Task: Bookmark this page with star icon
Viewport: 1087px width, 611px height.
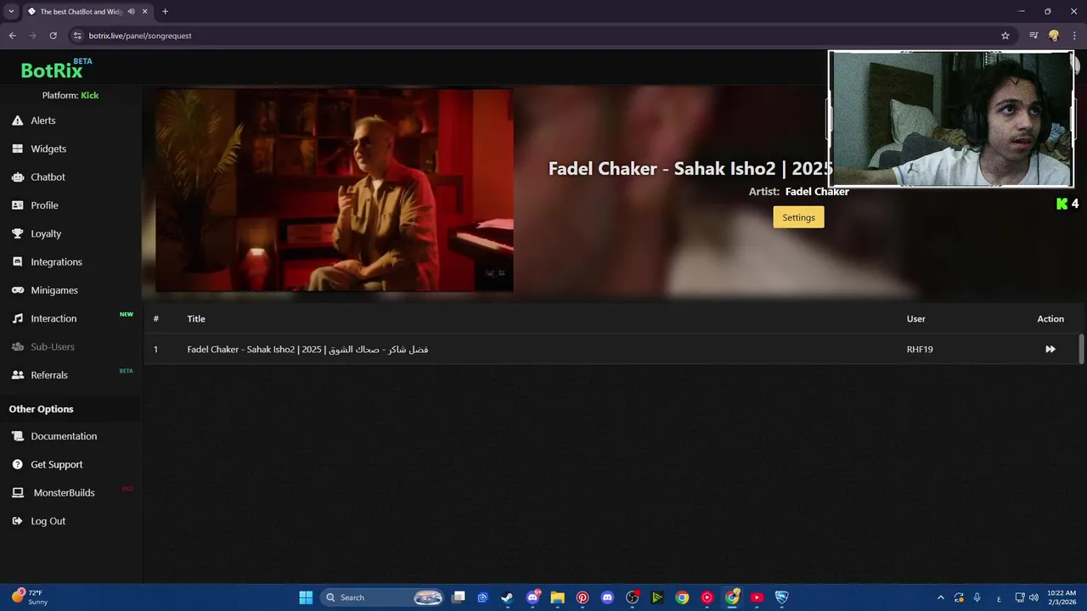Action: [x=1005, y=36]
